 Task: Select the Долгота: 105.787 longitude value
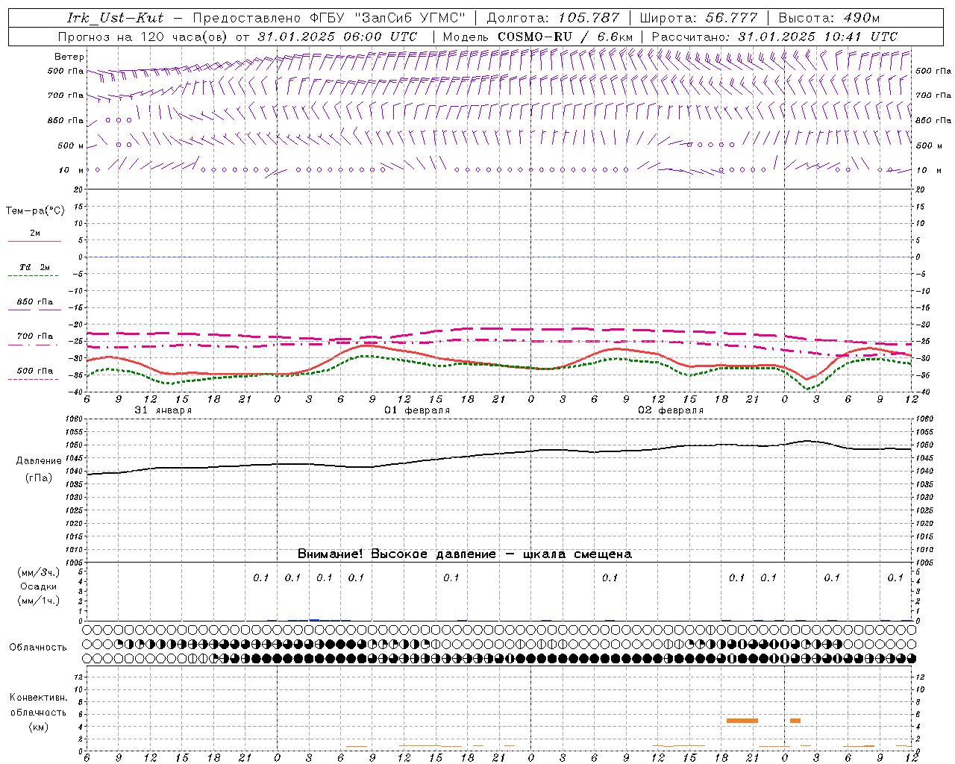[553, 18]
